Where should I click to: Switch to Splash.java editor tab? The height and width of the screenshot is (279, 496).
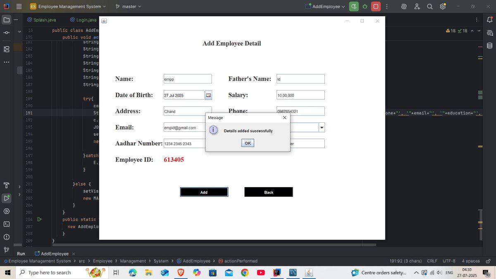pyautogui.click(x=41, y=20)
